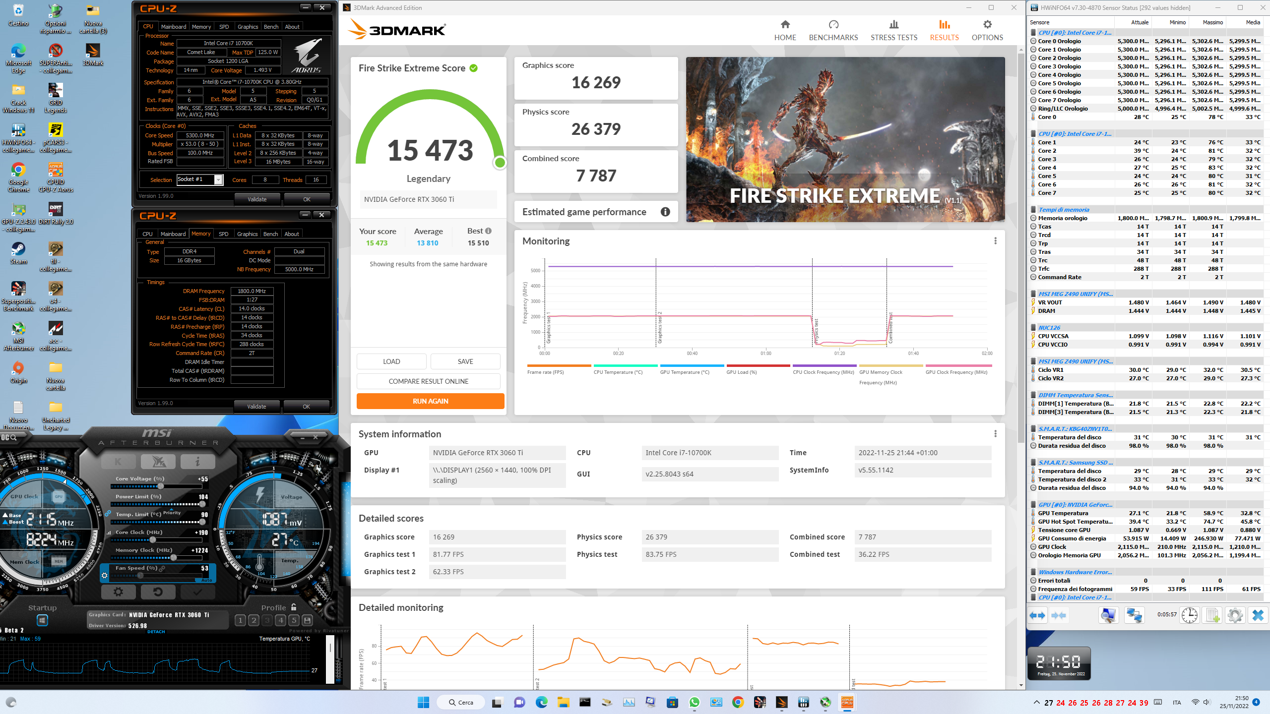
Task: Open 3DMark Stress Tests section
Action: [x=893, y=30]
